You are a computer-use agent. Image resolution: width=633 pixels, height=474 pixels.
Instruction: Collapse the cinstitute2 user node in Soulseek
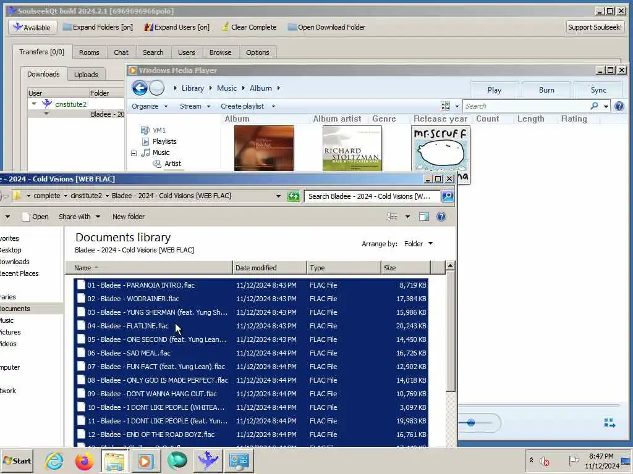pos(35,104)
